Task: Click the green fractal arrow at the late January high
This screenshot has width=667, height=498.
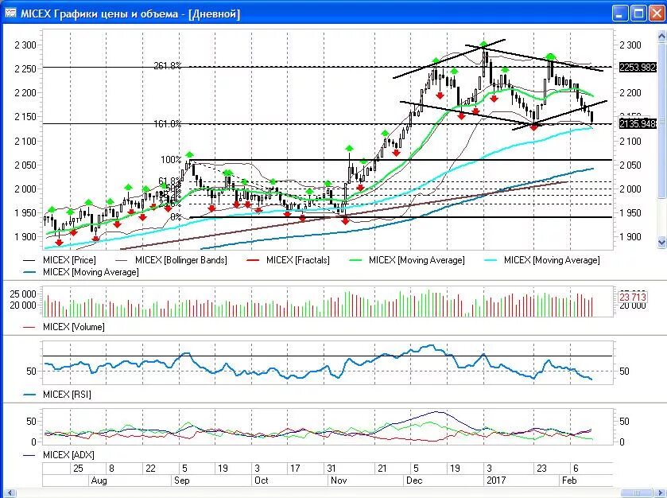Action: click(x=551, y=56)
